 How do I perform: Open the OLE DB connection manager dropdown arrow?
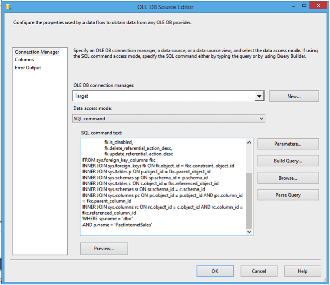pos(259,96)
